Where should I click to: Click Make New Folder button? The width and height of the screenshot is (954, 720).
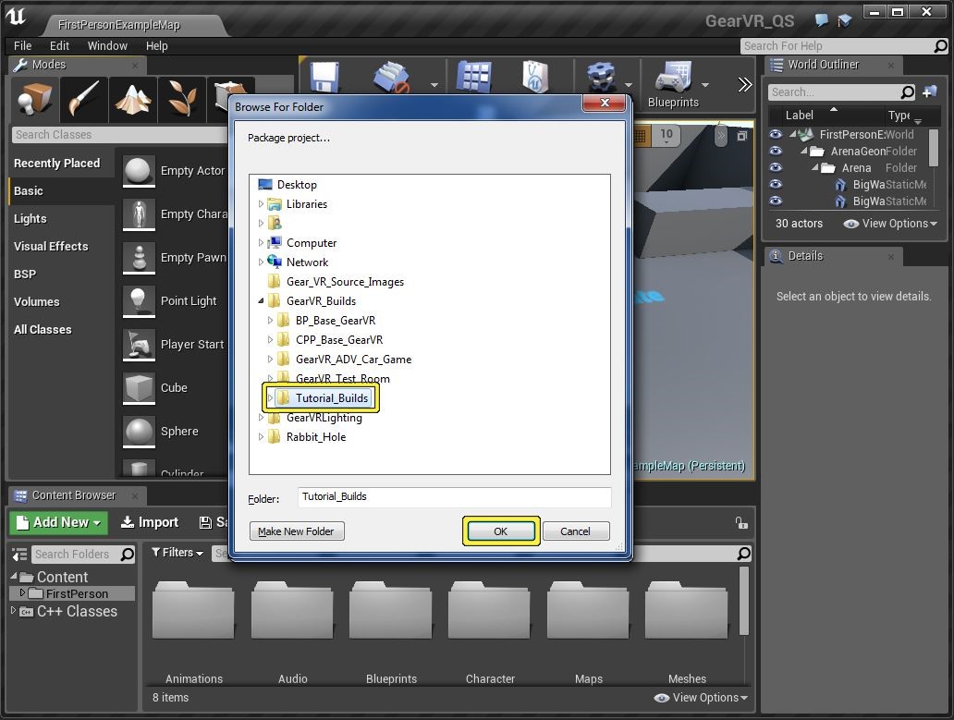pyautogui.click(x=297, y=531)
